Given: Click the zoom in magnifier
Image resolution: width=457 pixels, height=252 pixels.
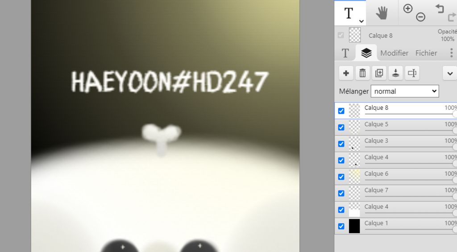Looking at the screenshot, I should (408, 9).
